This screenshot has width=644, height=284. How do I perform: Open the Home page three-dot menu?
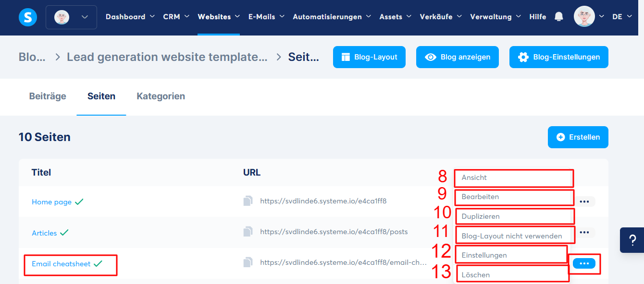(584, 201)
